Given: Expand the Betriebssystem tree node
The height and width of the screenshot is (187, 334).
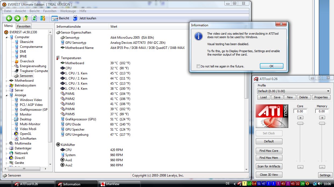Looking at the screenshot, I should (7, 85).
